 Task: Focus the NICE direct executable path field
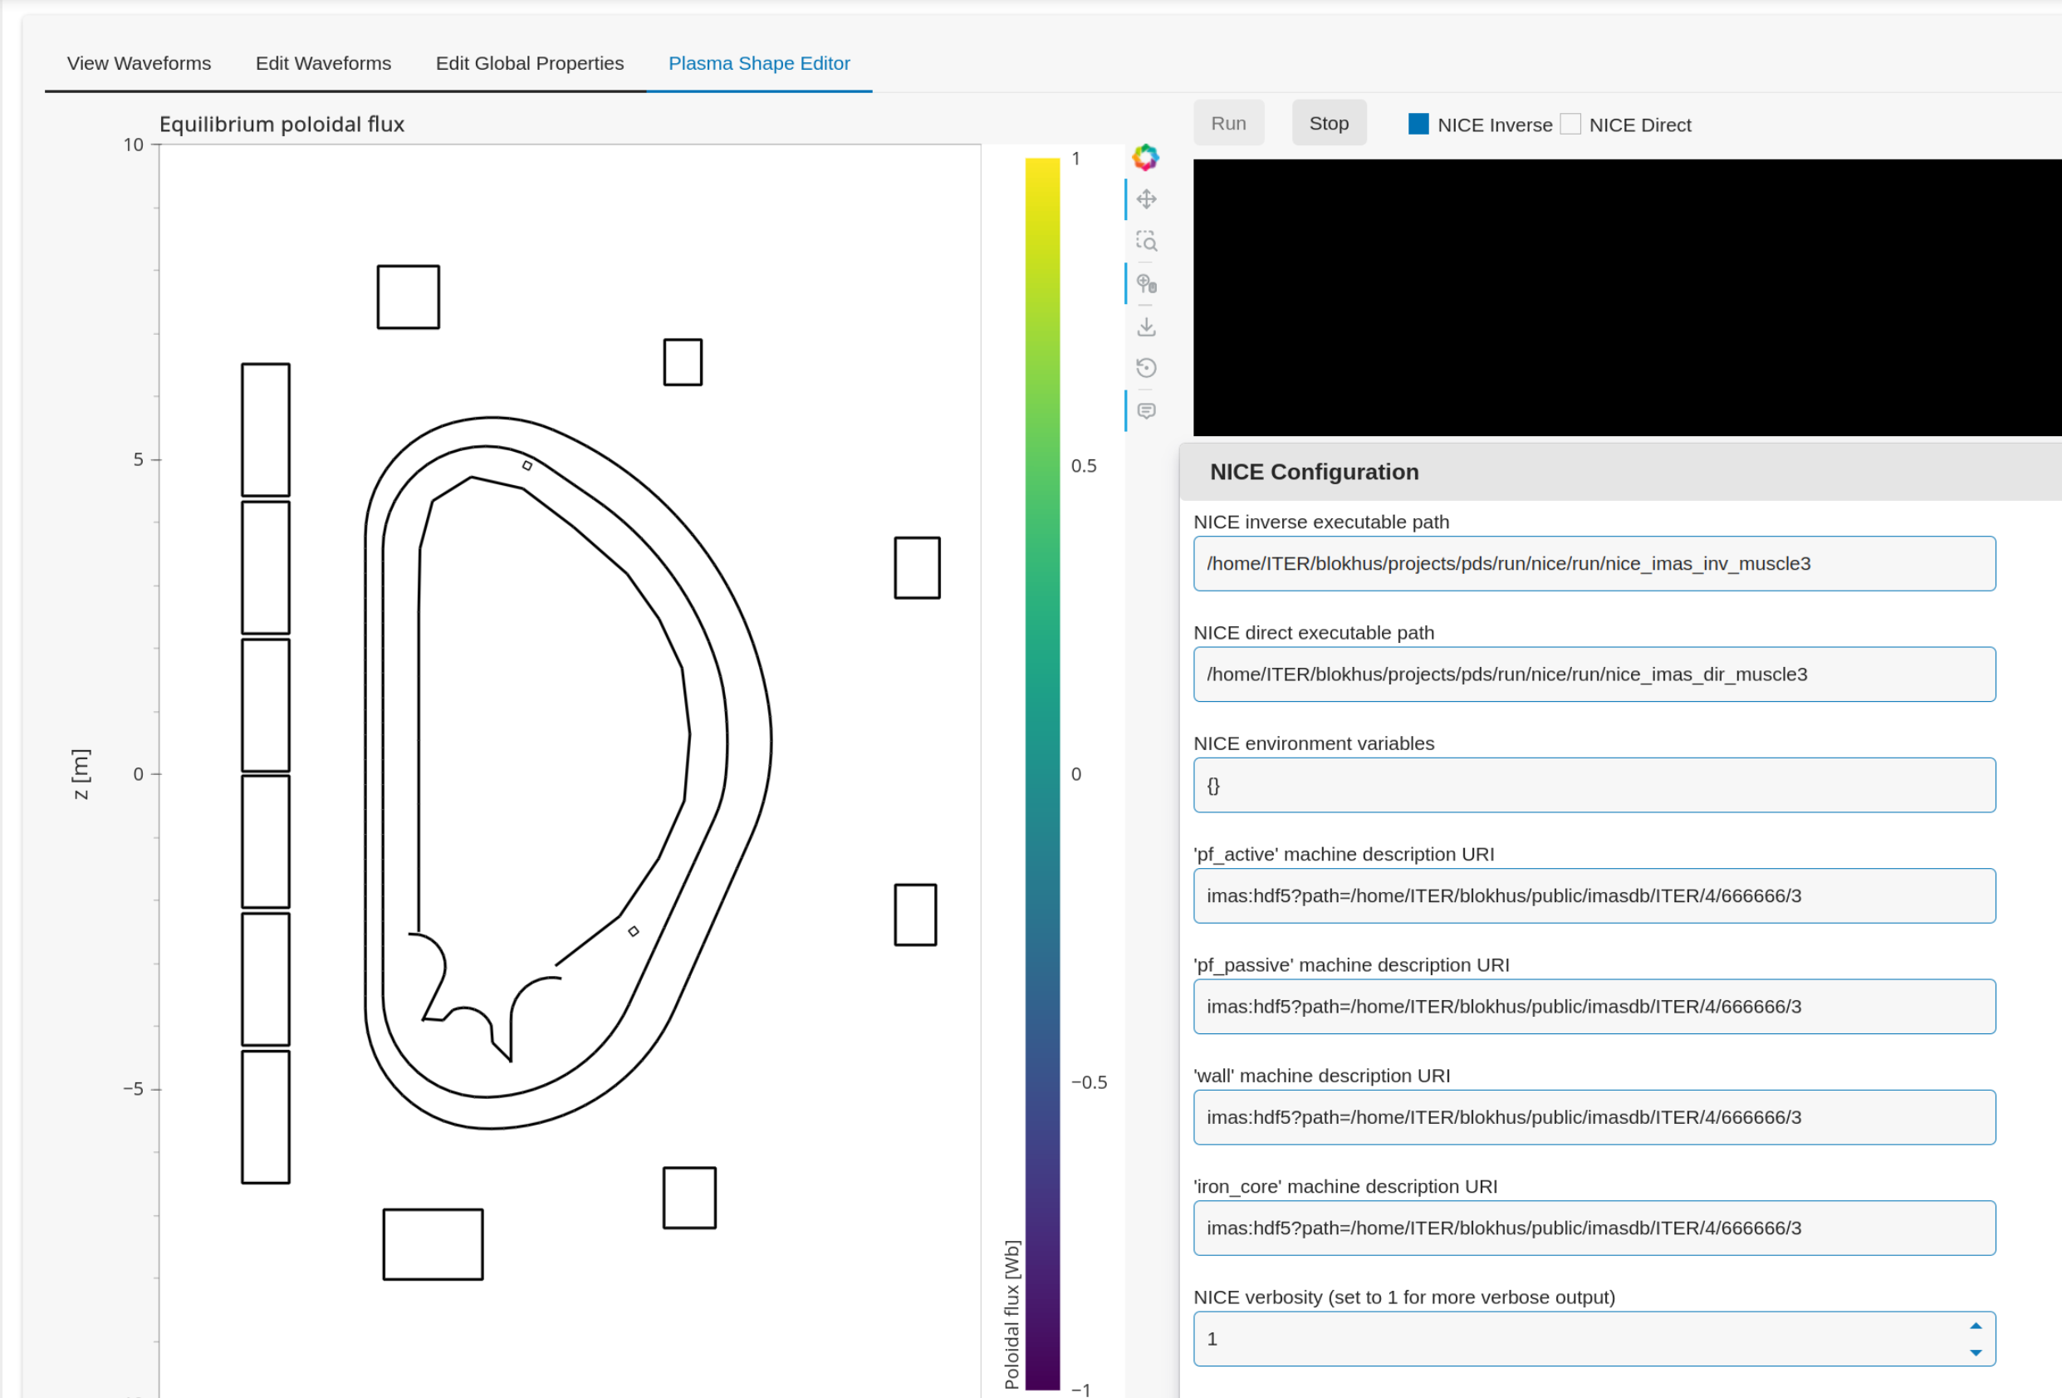click(1594, 674)
